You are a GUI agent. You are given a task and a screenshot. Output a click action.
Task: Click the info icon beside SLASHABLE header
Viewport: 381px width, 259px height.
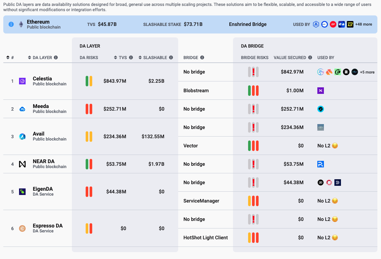171,57
